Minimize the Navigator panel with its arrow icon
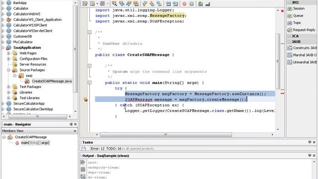The width and height of the screenshot is (318, 179). (x=71, y=124)
